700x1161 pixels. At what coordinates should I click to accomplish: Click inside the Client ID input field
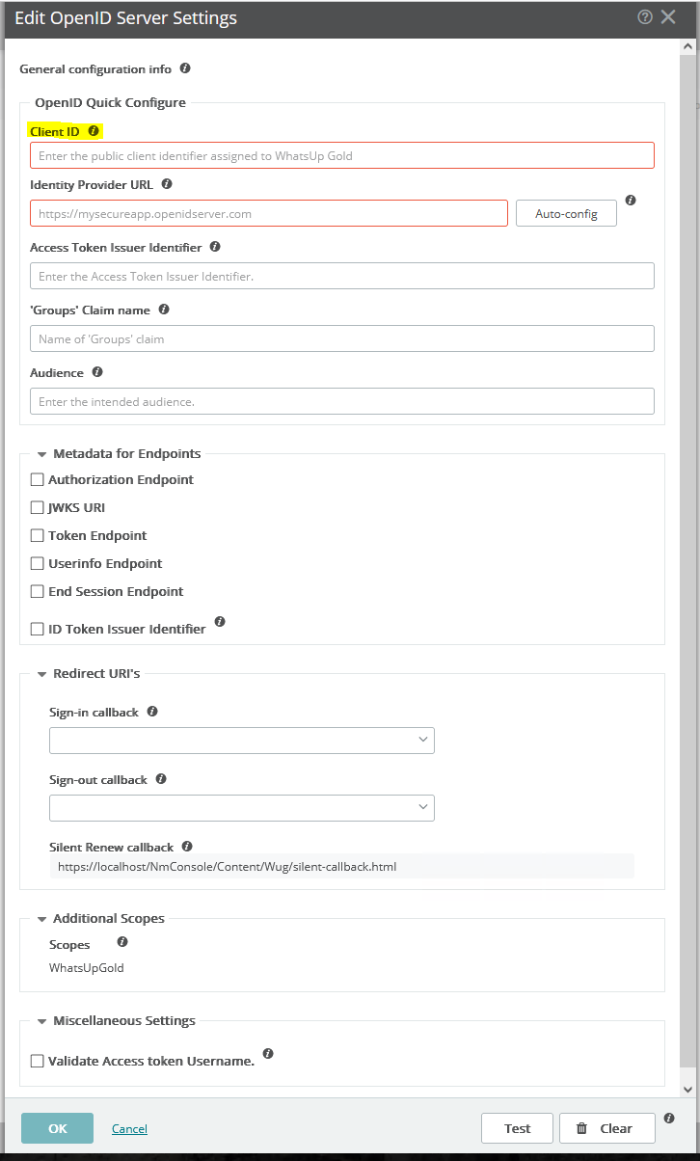pos(340,154)
